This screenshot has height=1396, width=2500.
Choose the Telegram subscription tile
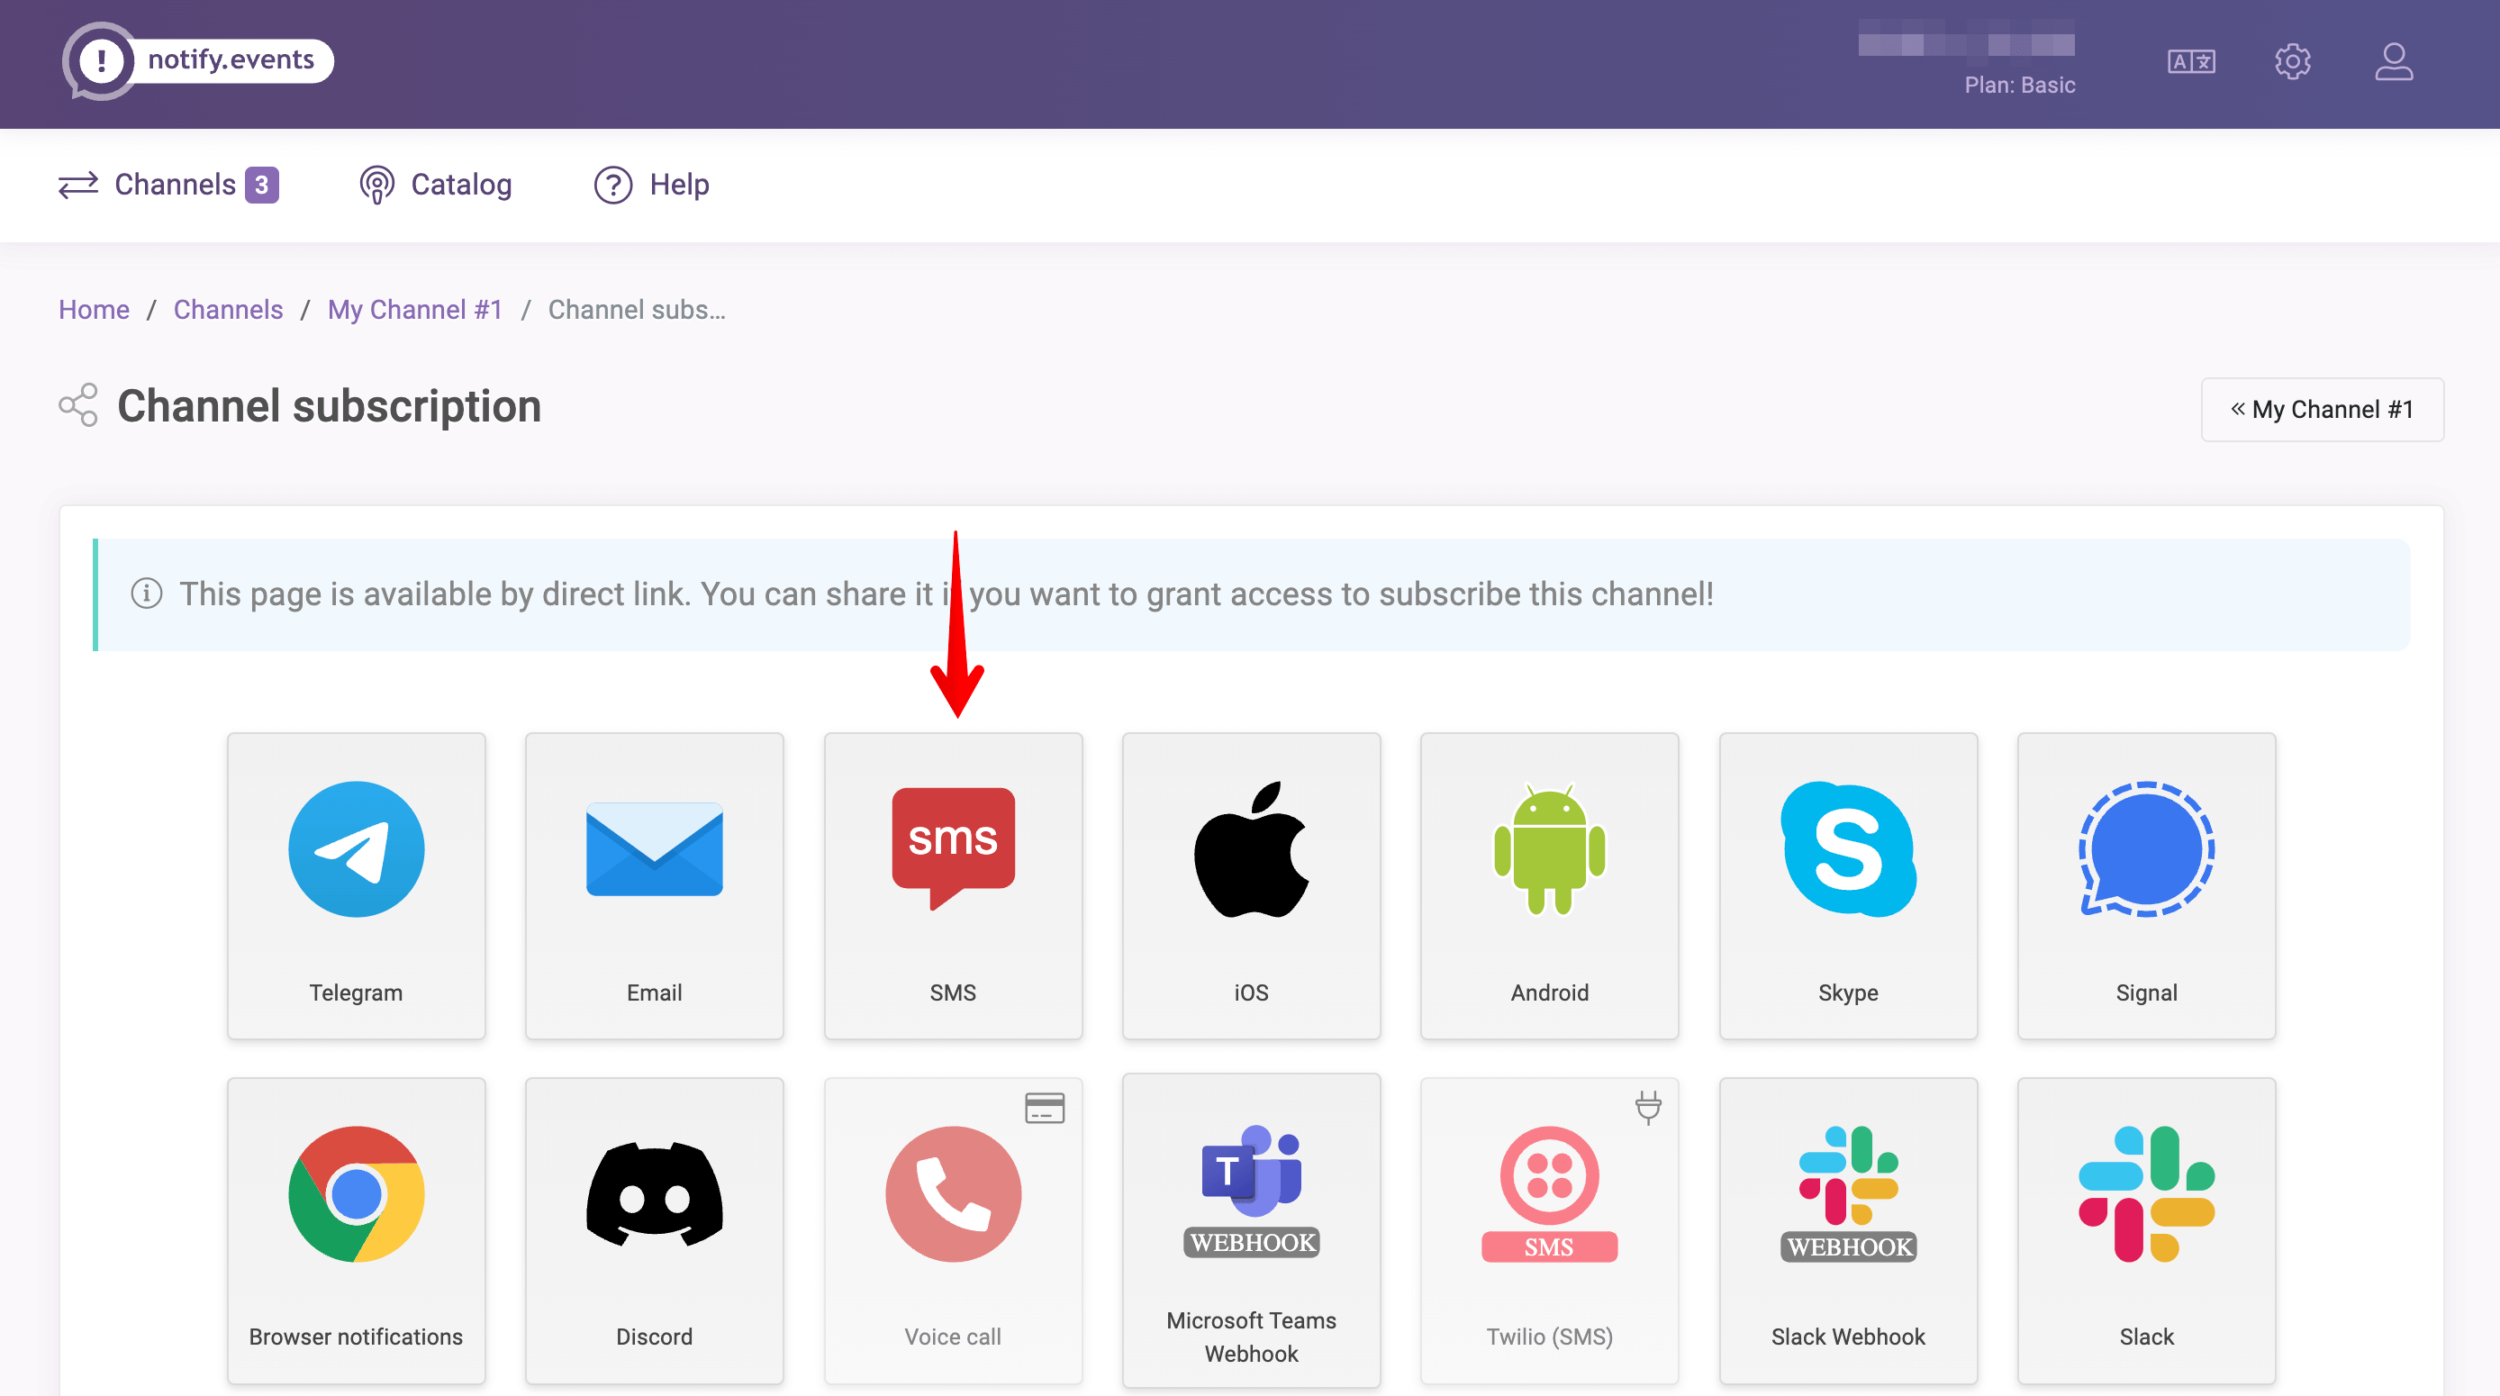tap(355, 884)
